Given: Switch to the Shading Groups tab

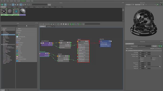Looking at the screenshot, I should [x=39, y=7].
